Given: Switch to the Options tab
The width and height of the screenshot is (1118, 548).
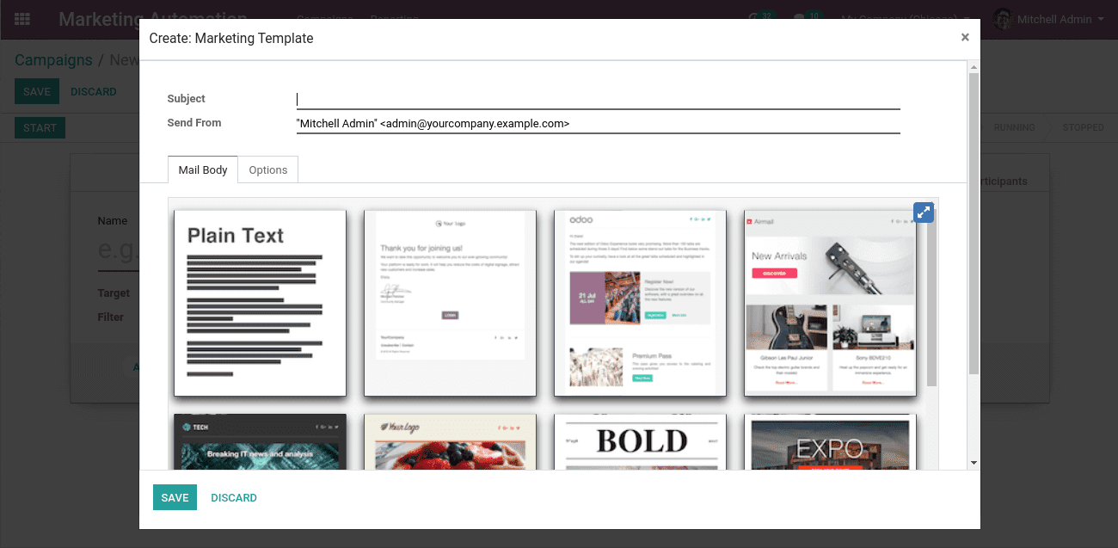Looking at the screenshot, I should 268,169.
